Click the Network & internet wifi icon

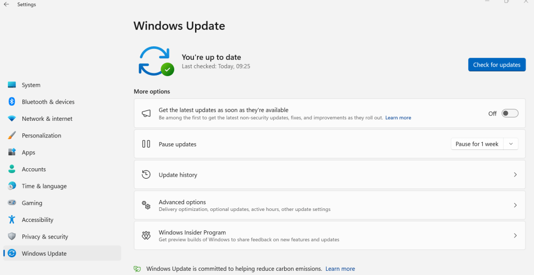[11, 119]
